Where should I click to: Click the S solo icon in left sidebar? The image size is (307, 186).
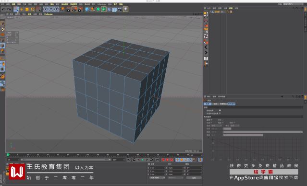coord(2,69)
